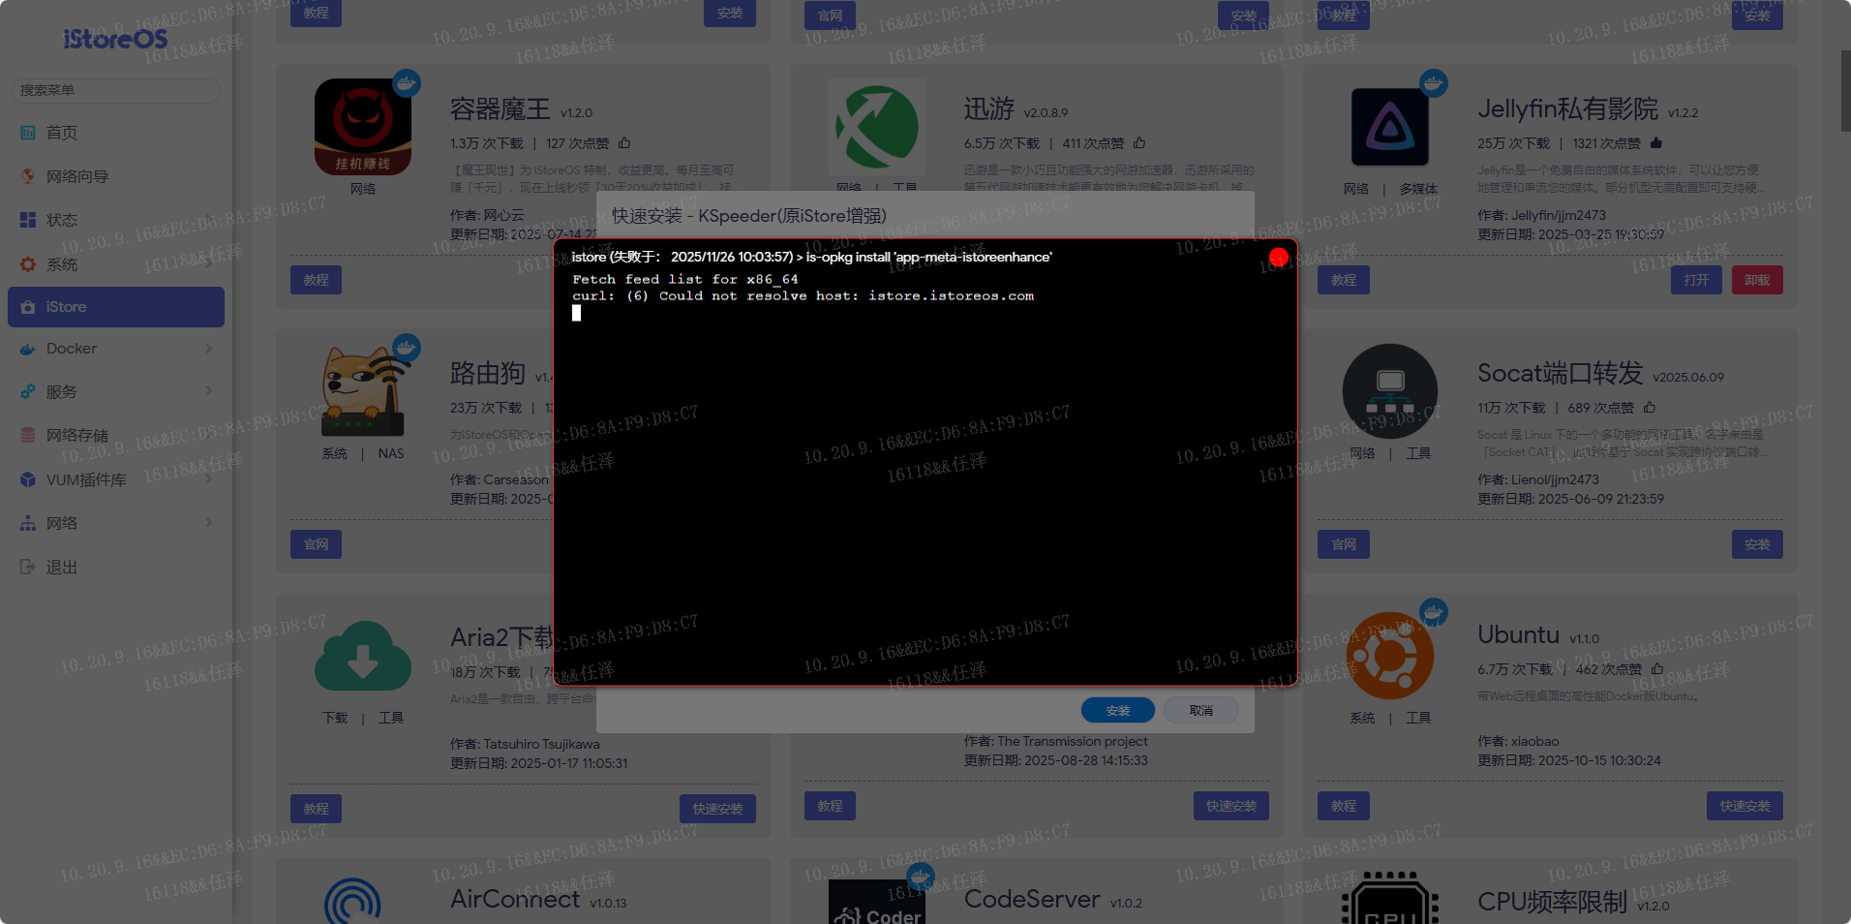This screenshot has height=924, width=1851.
Task: Click the 容器魔王 app icon
Action: pos(363,127)
